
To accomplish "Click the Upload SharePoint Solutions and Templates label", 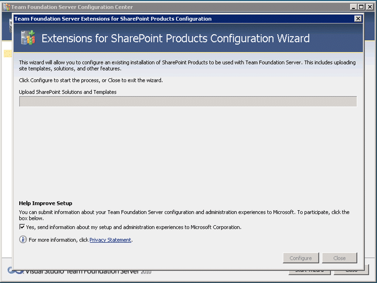I will coord(67,92).
